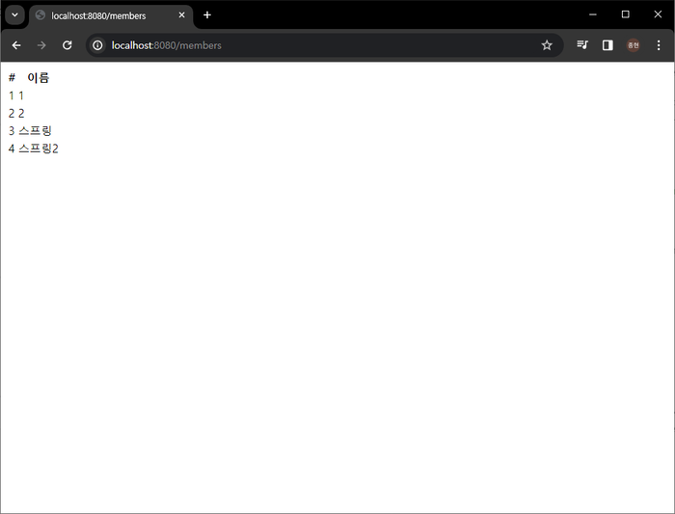Select the member named '스프링2' in row 4
This screenshot has width=675, height=514.
point(39,149)
